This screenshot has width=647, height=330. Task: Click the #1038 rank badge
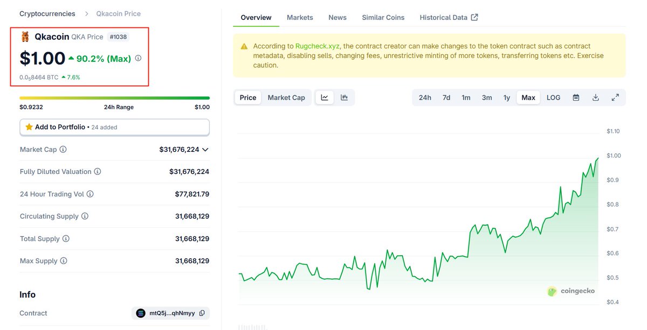coord(118,37)
